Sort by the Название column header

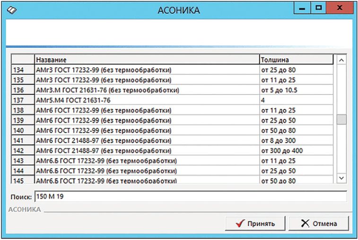coord(147,60)
